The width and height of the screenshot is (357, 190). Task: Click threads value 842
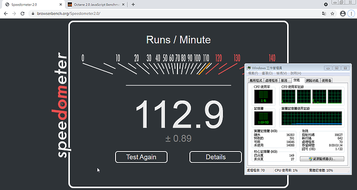[340, 138]
